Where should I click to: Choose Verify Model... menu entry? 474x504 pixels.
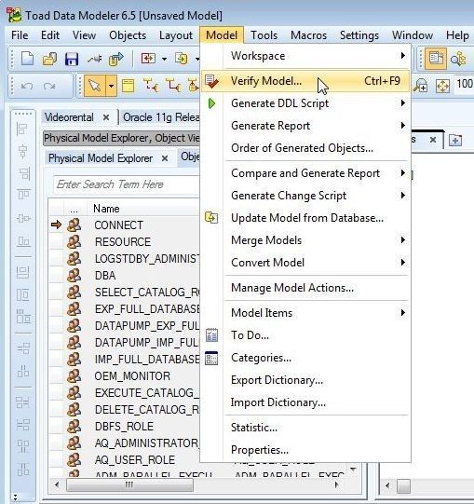(x=305, y=81)
